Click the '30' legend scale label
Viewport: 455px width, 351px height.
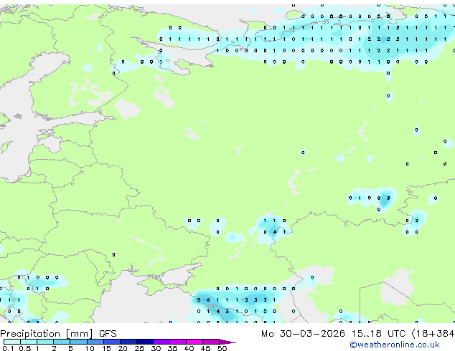pos(156,348)
